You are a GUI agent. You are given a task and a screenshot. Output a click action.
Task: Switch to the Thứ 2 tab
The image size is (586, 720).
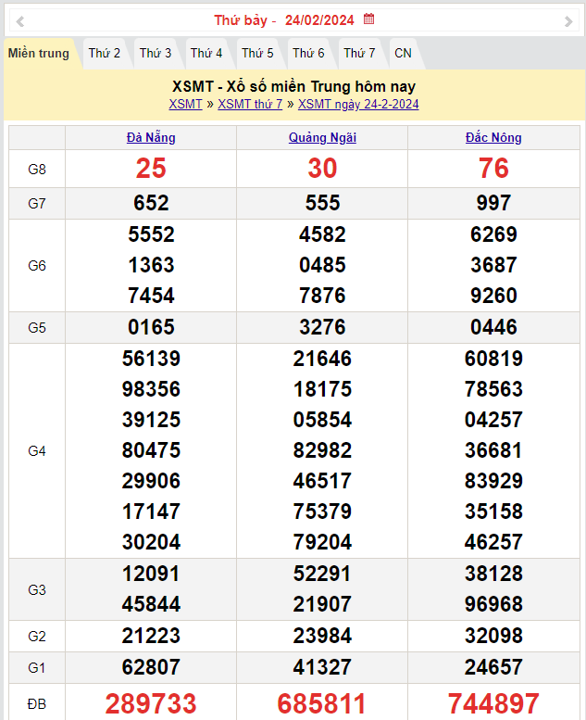(105, 54)
